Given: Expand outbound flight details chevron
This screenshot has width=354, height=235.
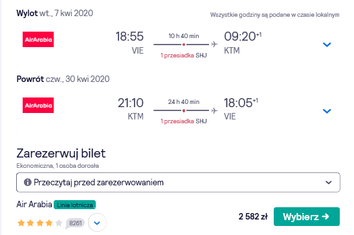Looking at the screenshot, I should point(327,45).
